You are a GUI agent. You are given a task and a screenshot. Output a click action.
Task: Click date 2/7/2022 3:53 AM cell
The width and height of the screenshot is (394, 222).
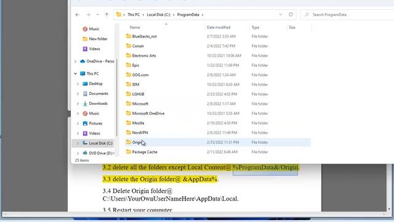tap(221, 36)
